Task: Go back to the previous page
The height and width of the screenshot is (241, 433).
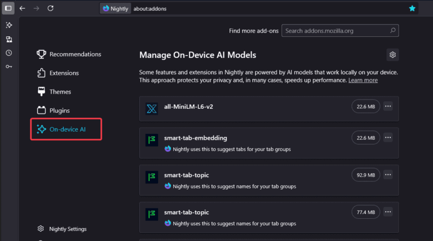Action: (x=22, y=8)
